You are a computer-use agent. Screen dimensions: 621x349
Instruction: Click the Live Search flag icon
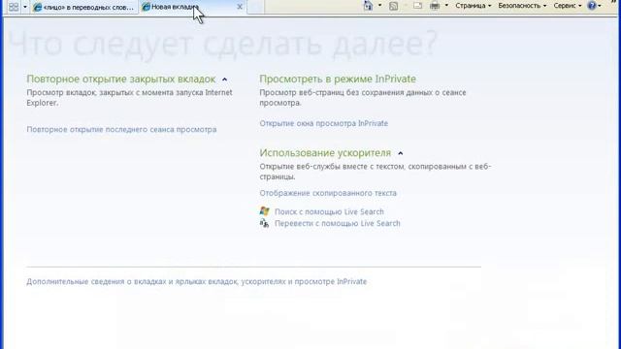coord(265,211)
